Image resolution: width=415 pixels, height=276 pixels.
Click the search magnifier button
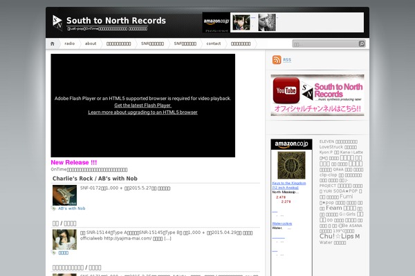[x=362, y=44]
